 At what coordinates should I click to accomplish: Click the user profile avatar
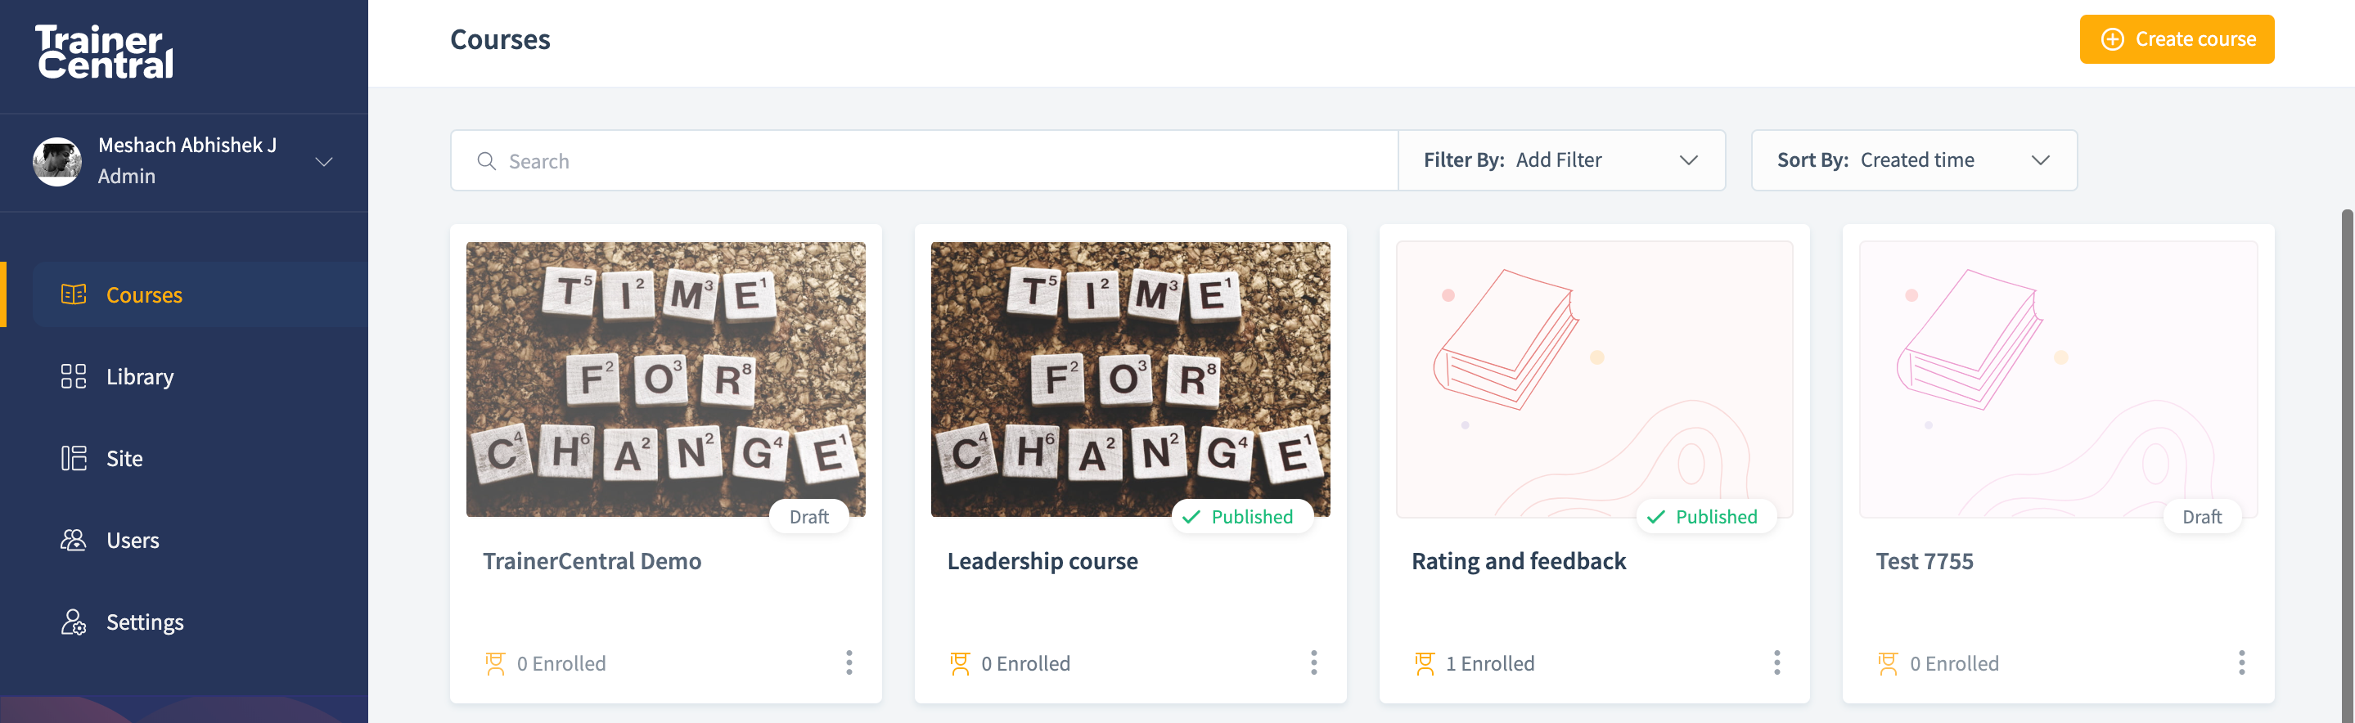(56, 162)
